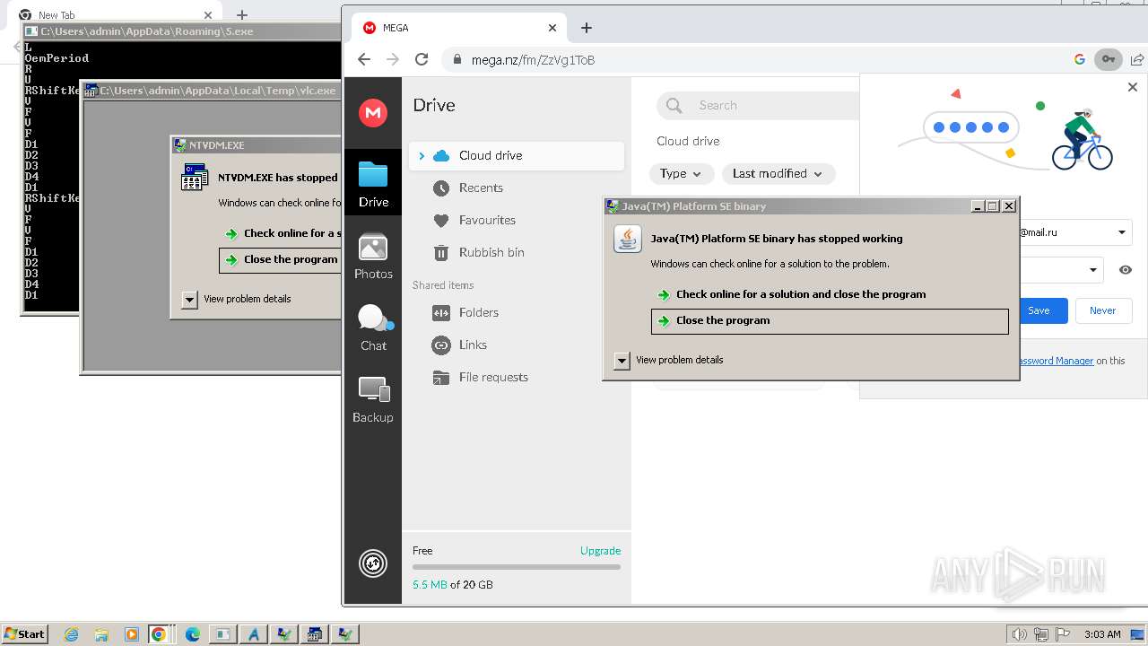
Task: Click the 5.exe console title bar
Action: coord(182,31)
